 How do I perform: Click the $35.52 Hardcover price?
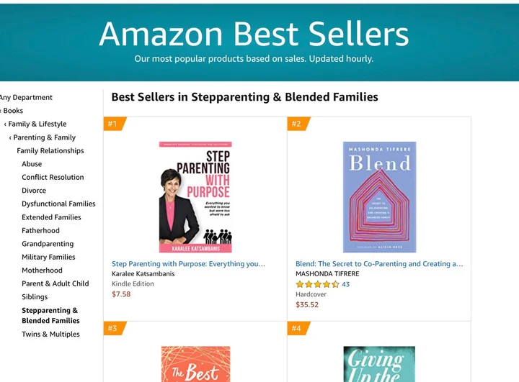pyautogui.click(x=307, y=304)
